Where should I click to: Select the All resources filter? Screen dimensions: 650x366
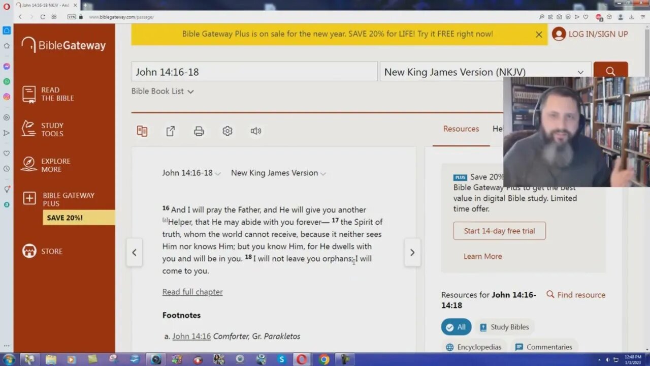[456, 327]
